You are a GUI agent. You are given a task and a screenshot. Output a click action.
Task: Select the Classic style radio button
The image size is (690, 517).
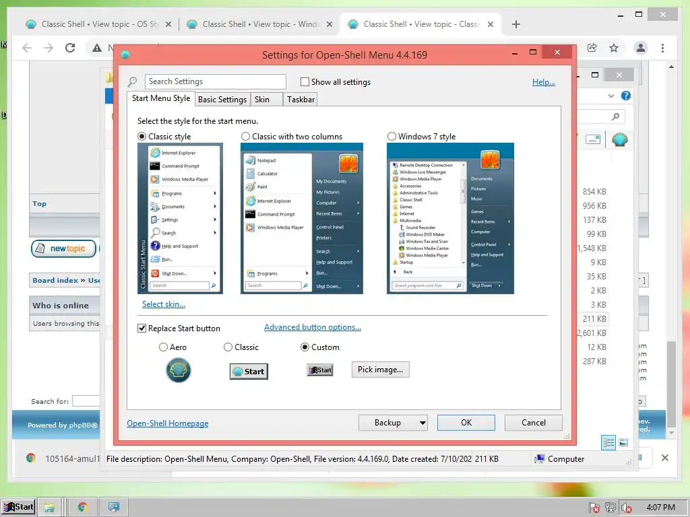pyautogui.click(x=142, y=136)
